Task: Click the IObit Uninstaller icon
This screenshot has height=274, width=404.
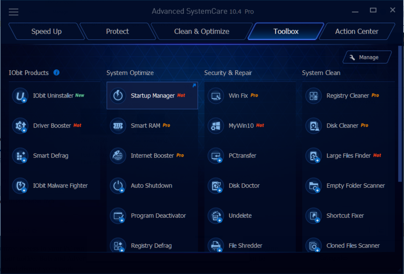Action: click(x=20, y=96)
